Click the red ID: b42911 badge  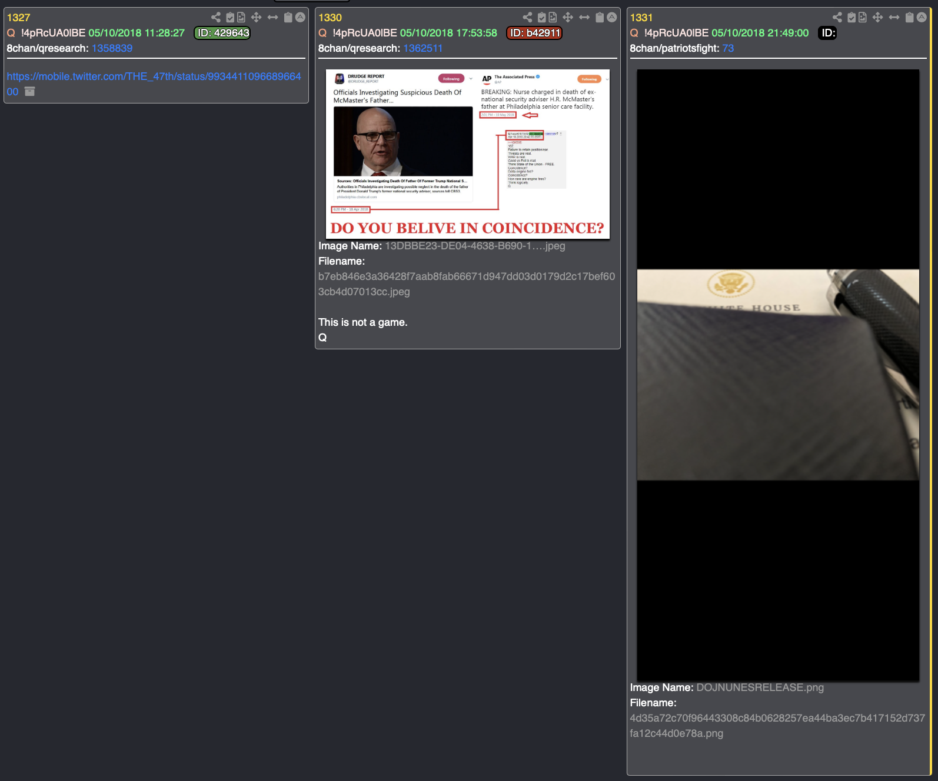tap(534, 33)
